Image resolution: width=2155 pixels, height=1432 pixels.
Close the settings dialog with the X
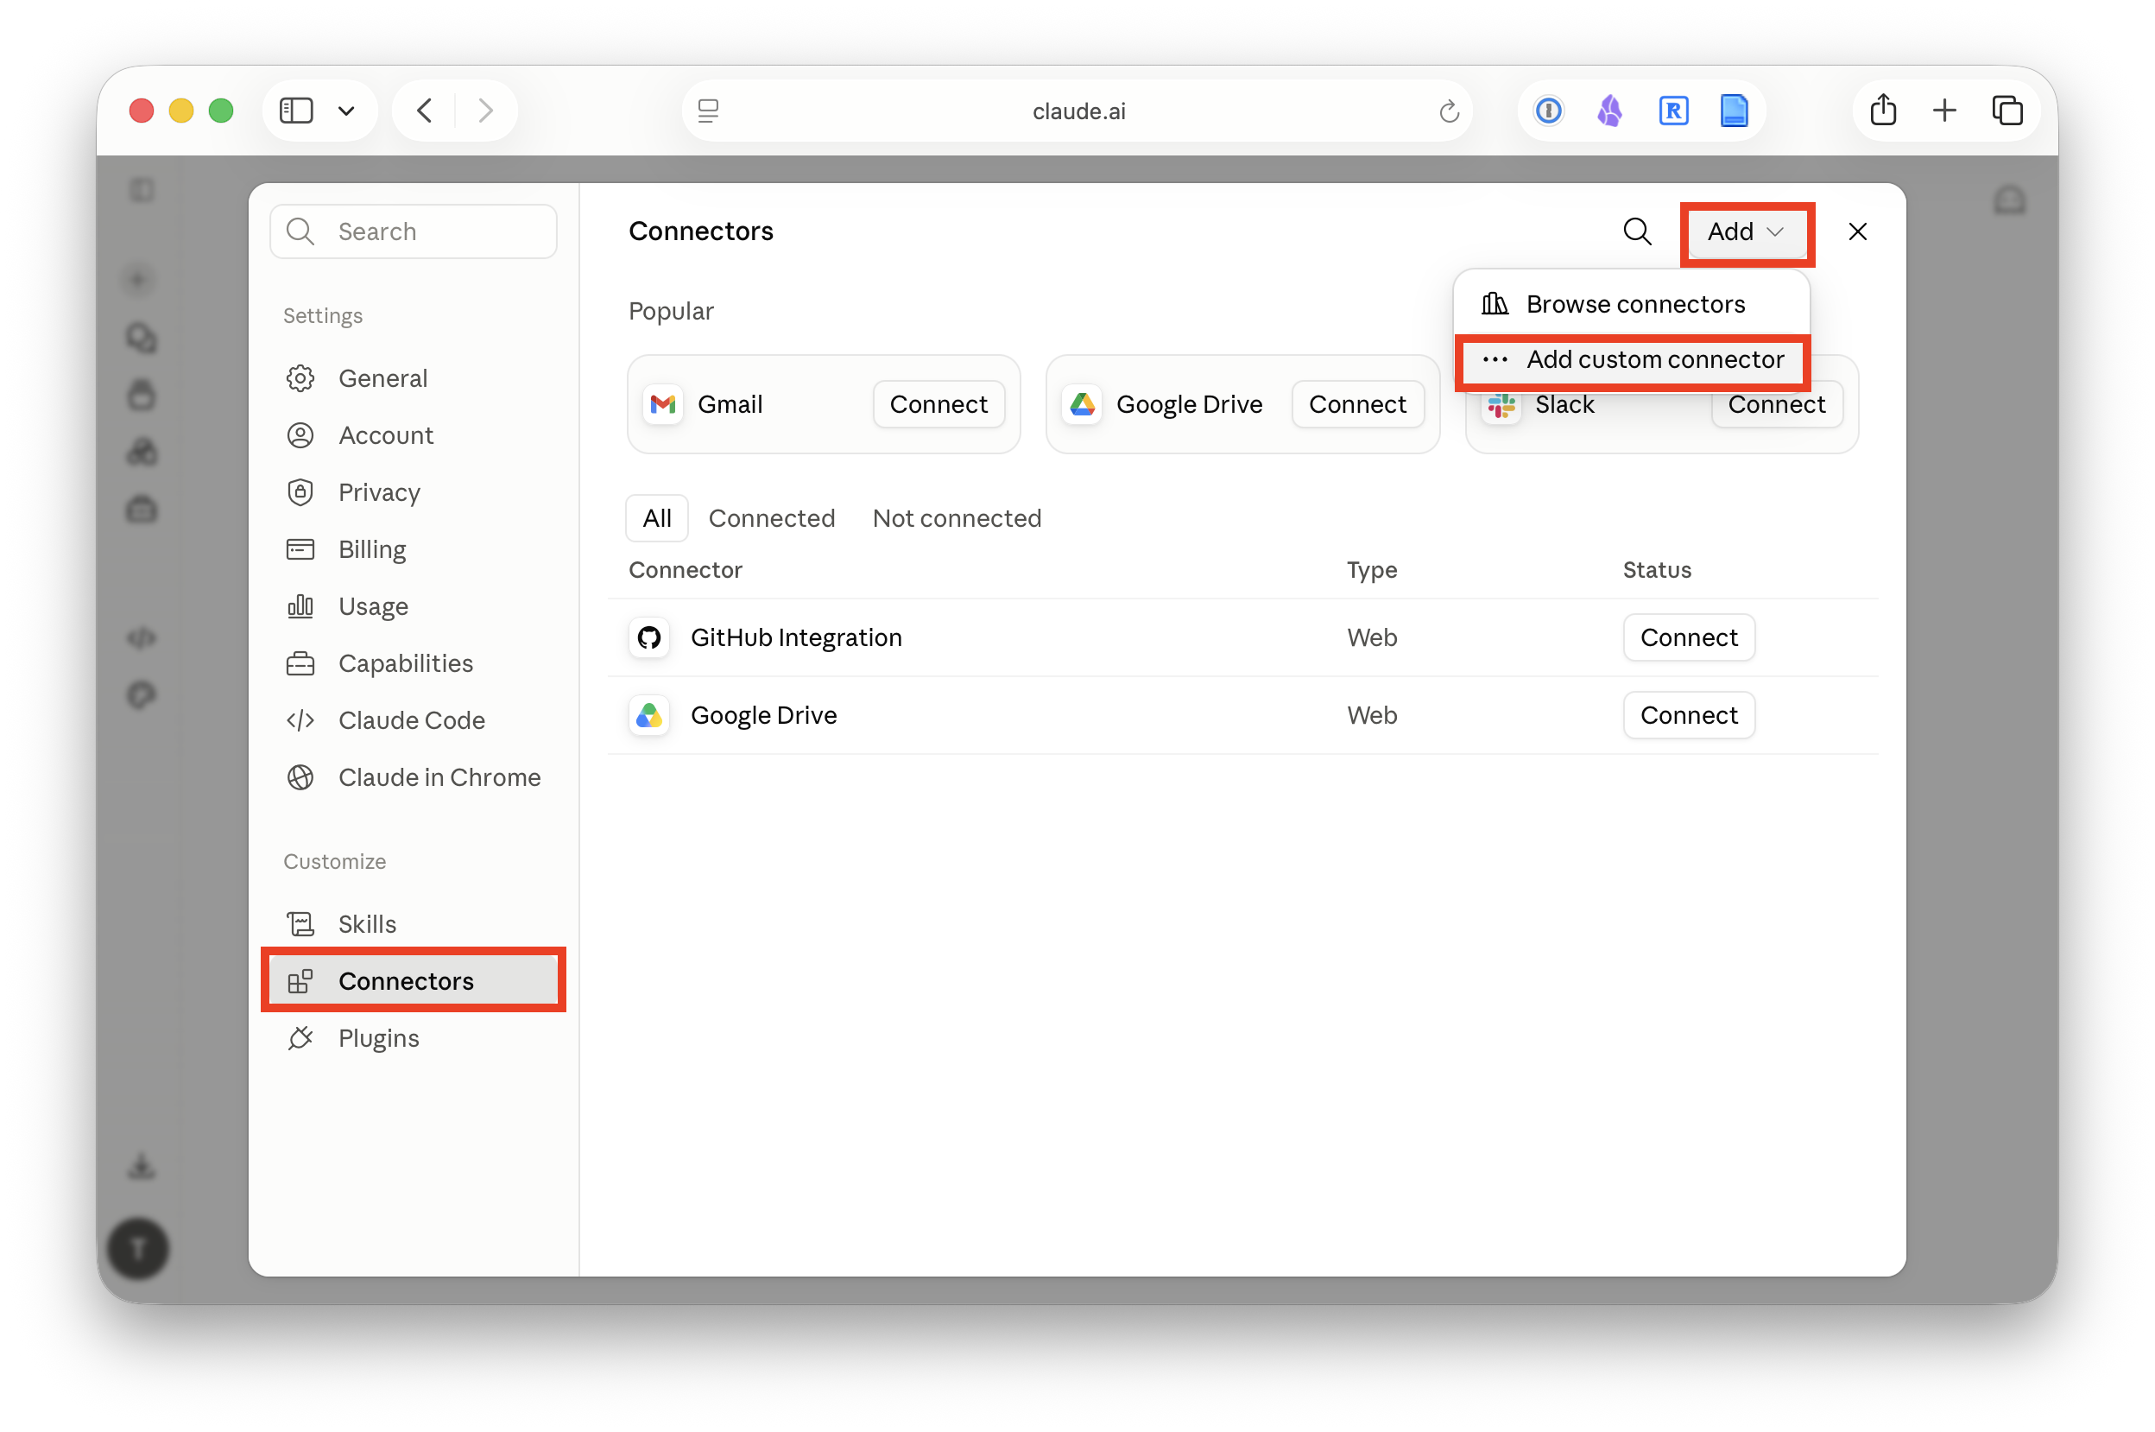[1856, 232]
